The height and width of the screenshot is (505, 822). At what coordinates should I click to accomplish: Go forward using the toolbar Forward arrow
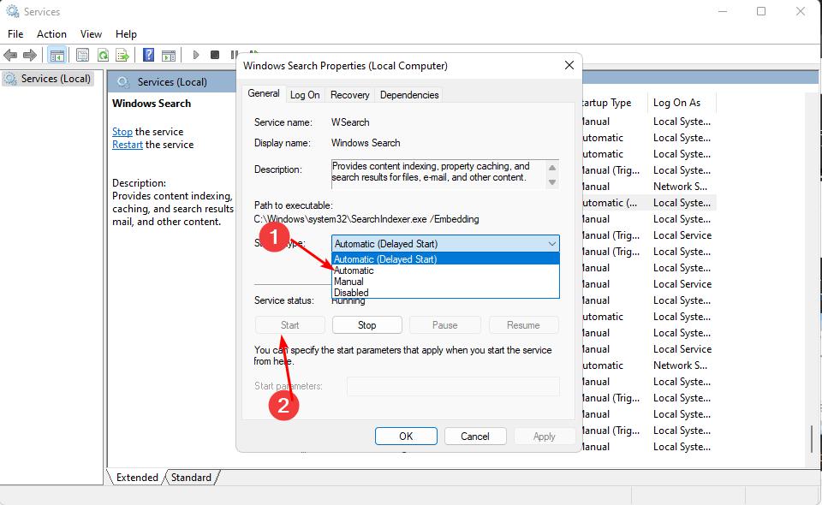click(30, 55)
